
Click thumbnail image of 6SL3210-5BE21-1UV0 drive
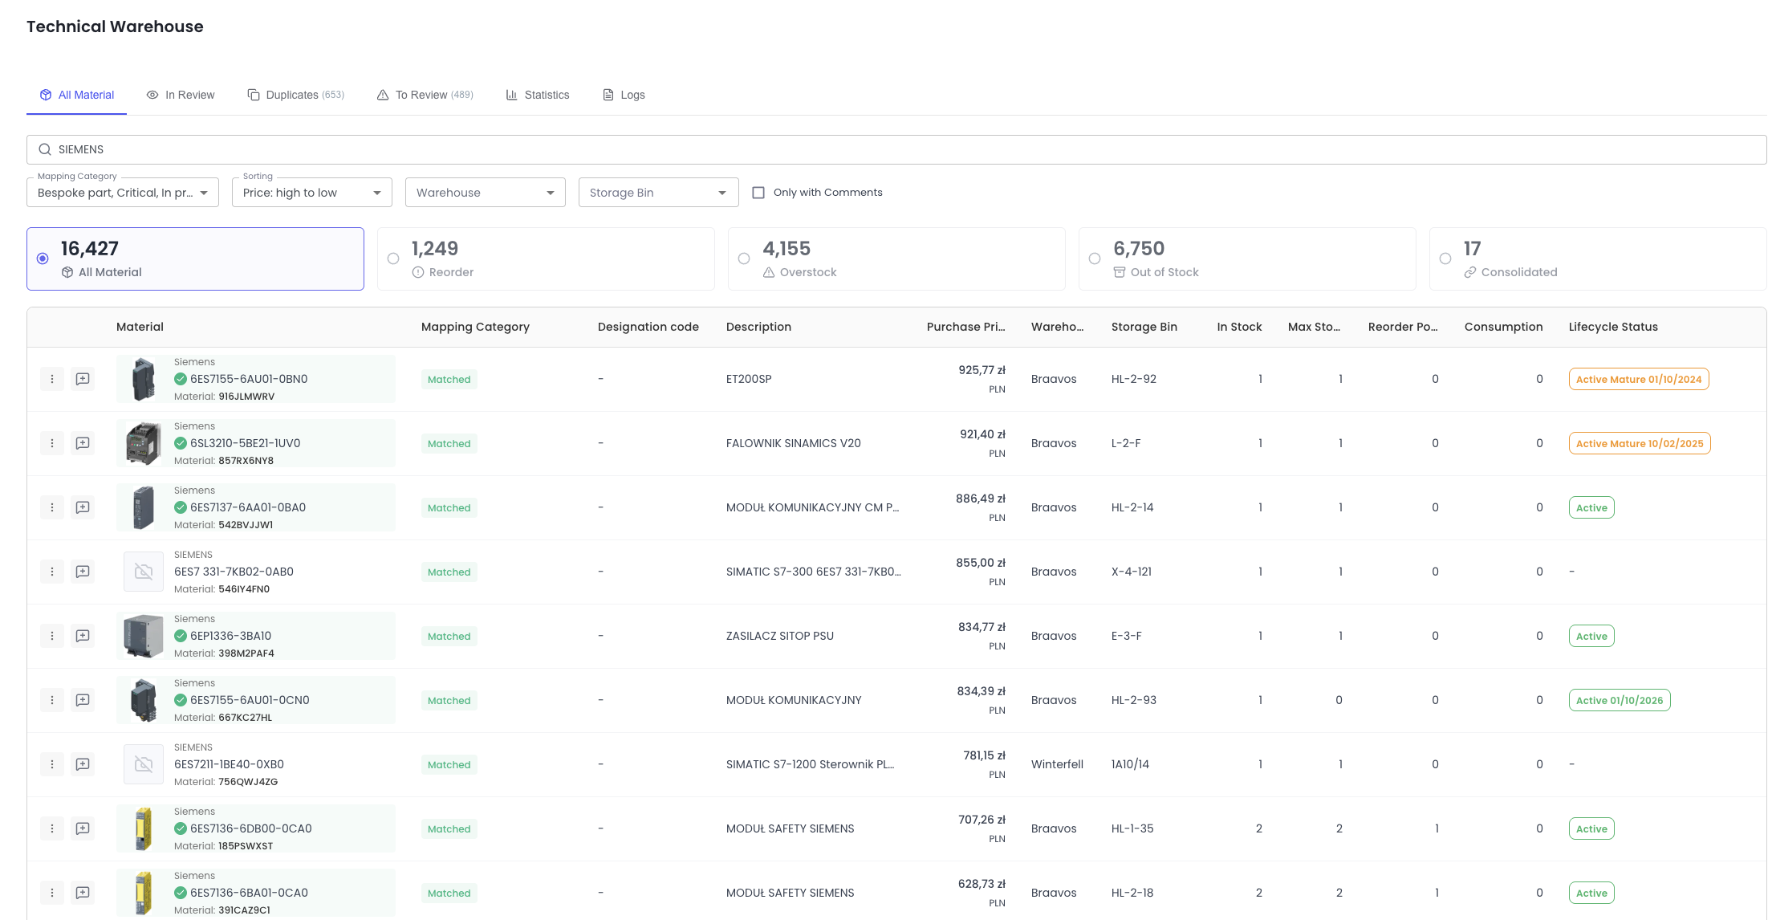tap(144, 443)
